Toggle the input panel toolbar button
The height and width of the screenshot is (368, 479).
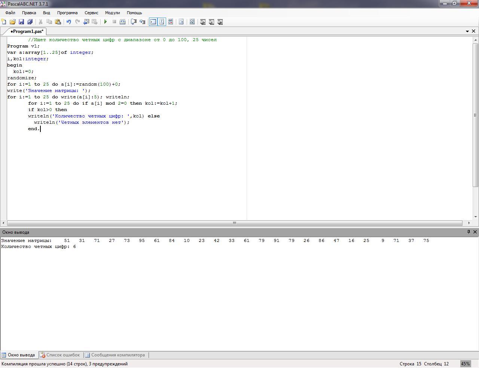coord(162,22)
